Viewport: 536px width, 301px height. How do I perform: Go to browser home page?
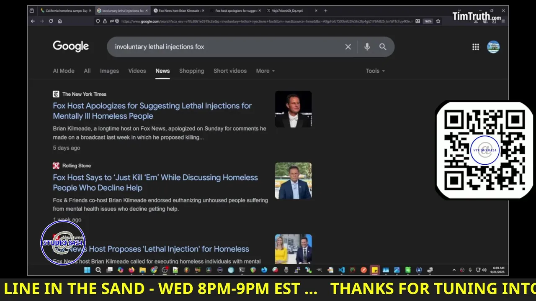[60, 21]
